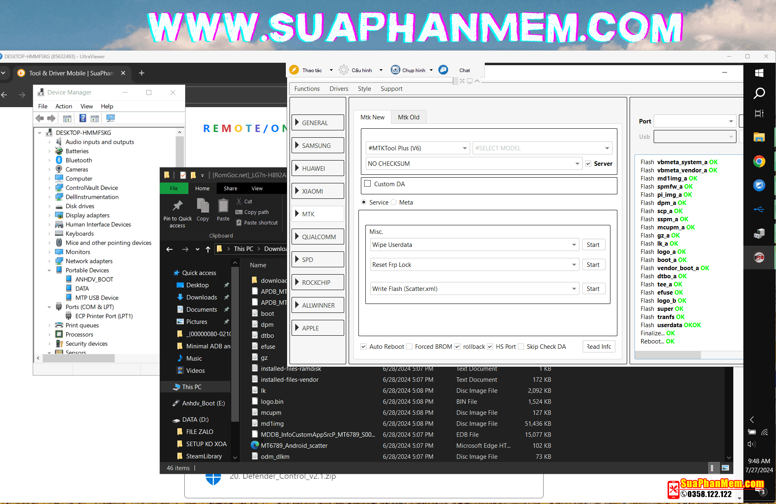Screen dimensions: 776x504
Task: Enable the Custom DA checkbox
Action: point(367,184)
